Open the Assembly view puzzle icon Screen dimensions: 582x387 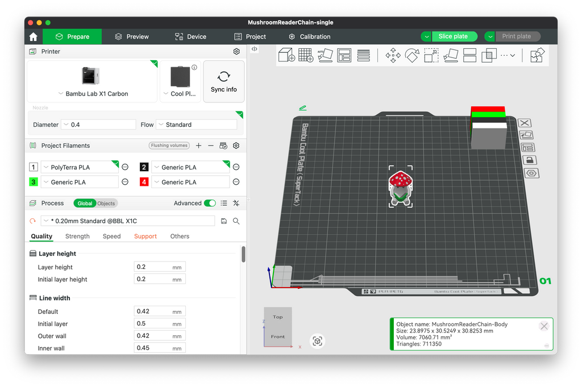pyautogui.click(x=537, y=55)
